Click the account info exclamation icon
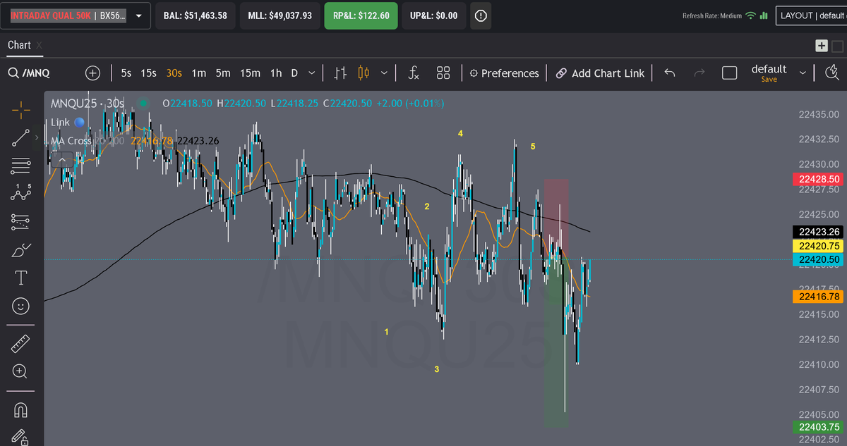 point(481,16)
